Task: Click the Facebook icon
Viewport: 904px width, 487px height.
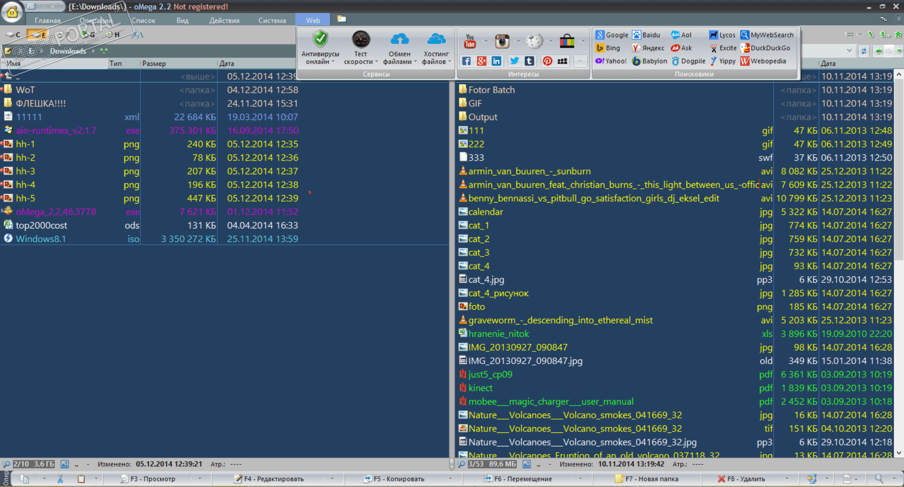Action: (466, 61)
